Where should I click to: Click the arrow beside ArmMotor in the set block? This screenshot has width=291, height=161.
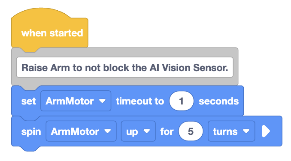(102, 101)
